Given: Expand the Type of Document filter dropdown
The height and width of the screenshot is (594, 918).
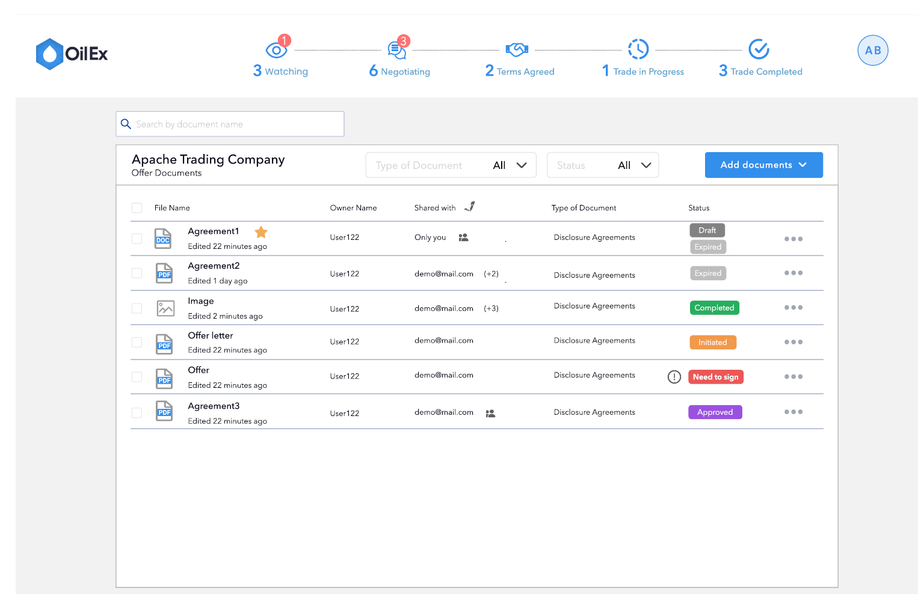Looking at the screenshot, I should pos(451,165).
